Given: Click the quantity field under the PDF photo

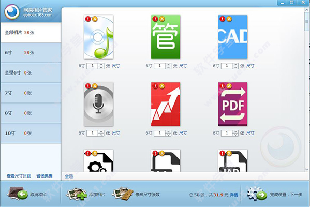Looking at the screenshot, I should pos(227,133).
